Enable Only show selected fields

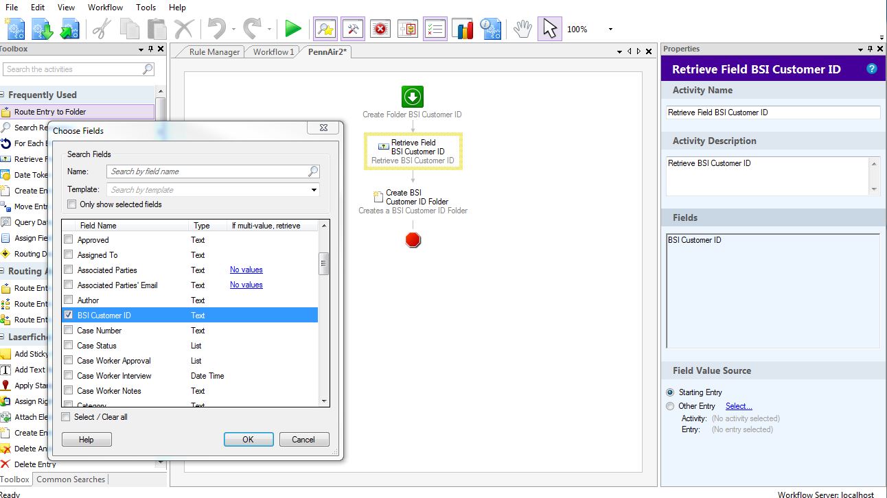pos(72,204)
